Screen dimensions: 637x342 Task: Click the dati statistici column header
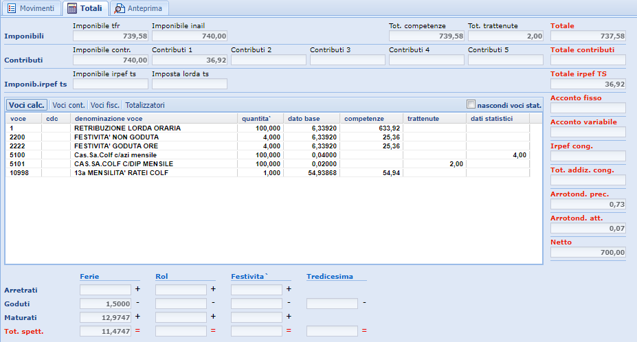point(498,119)
